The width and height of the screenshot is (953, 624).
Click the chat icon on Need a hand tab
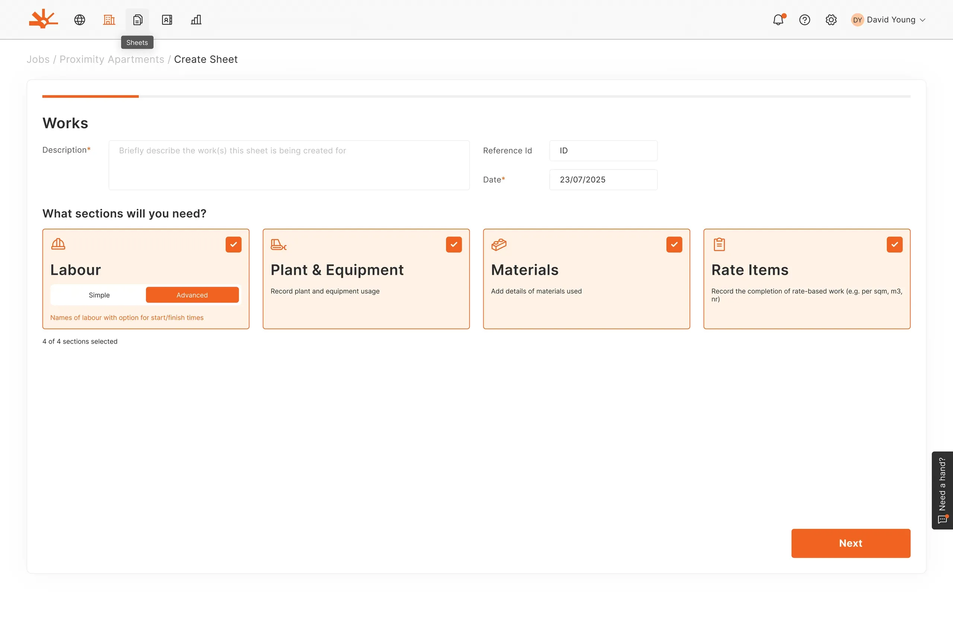943,519
